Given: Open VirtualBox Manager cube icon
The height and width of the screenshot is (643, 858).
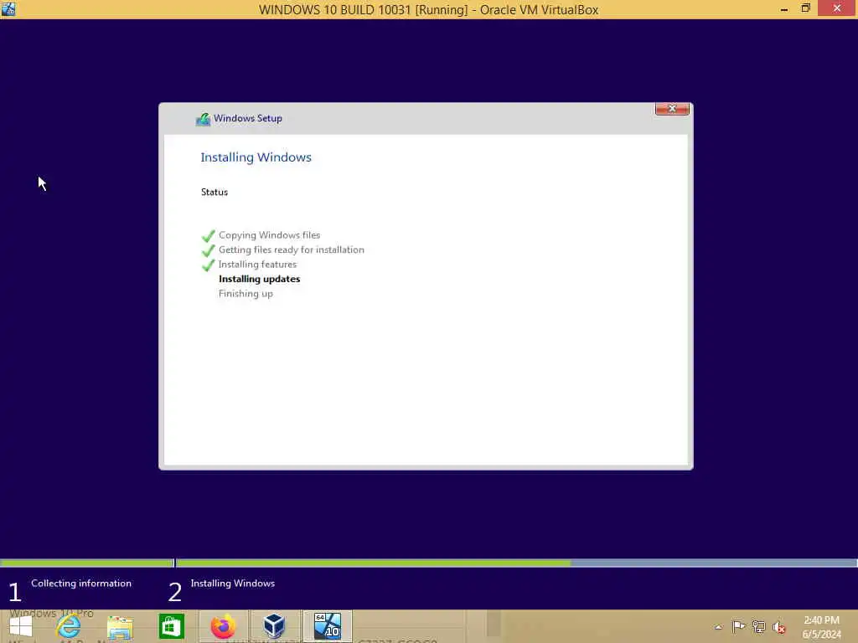Looking at the screenshot, I should click(x=275, y=626).
